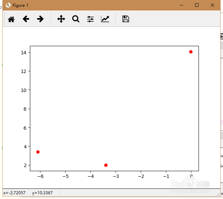Click the x-axis tick label −6
This screenshot has height=199, width=223.
click(40, 176)
